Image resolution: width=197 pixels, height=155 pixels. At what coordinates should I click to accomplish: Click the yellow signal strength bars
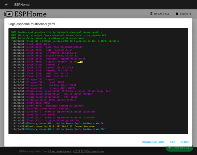point(80,62)
